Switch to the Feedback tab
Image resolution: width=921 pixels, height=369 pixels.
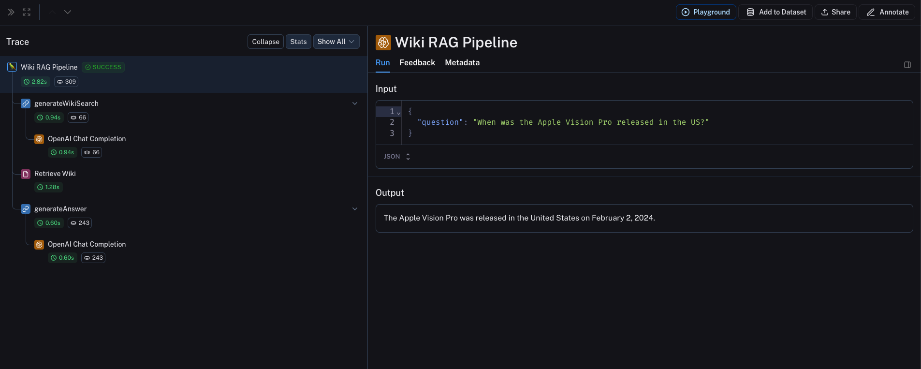click(x=417, y=63)
